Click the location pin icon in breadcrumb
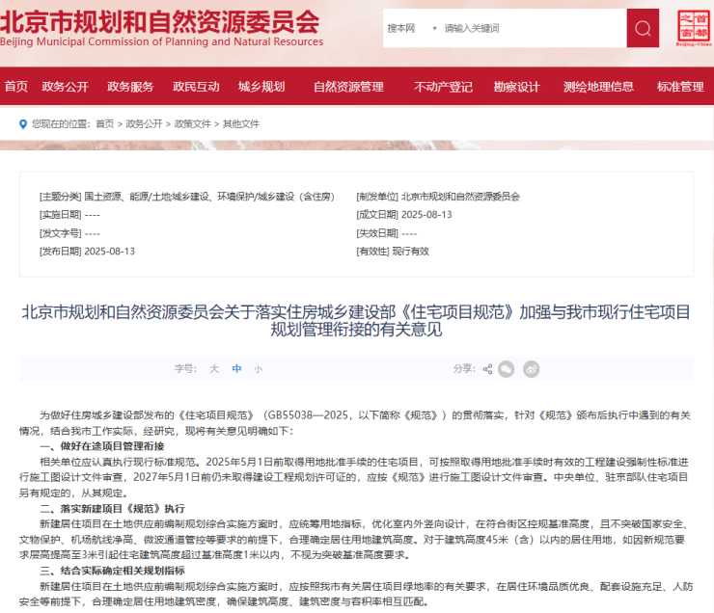This screenshot has width=714, height=613. coord(23,124)
